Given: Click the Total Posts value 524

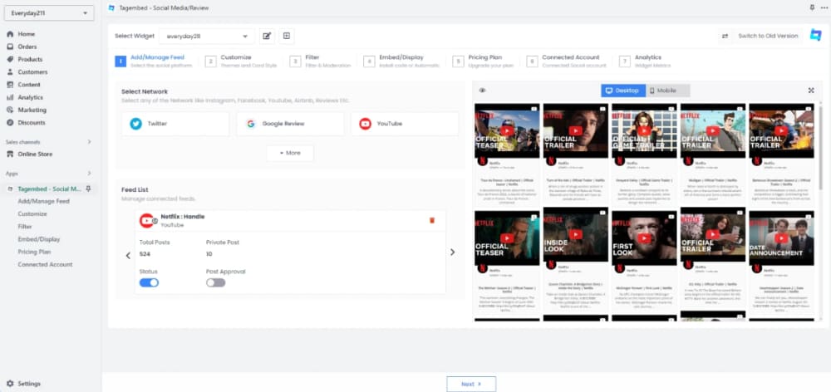Looking at the screenshot, I should [145, 254].
